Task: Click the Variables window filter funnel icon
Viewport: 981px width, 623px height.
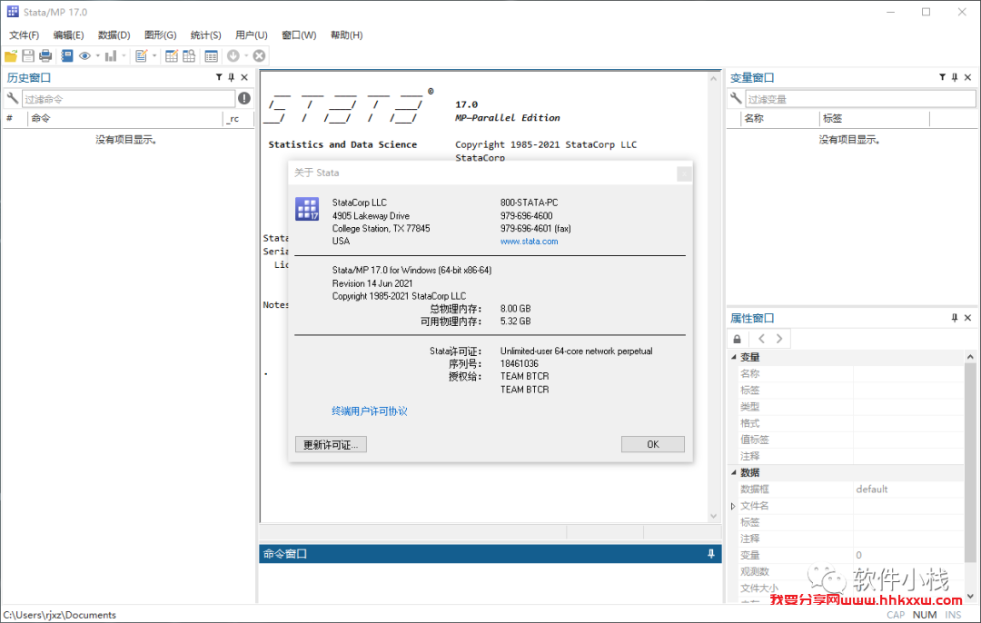Action: coord(942,77)
